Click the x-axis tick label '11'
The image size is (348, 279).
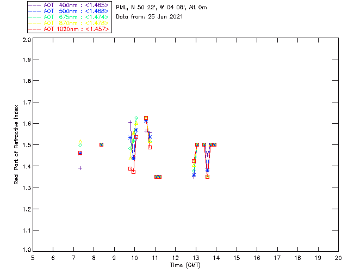point(155,258)
